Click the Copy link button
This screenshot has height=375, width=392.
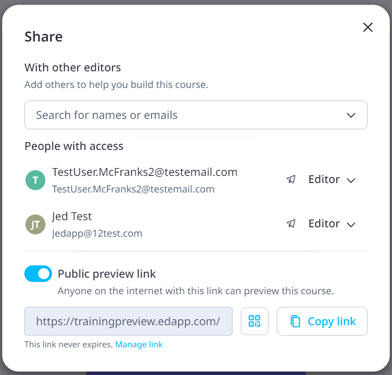[322, 321]
